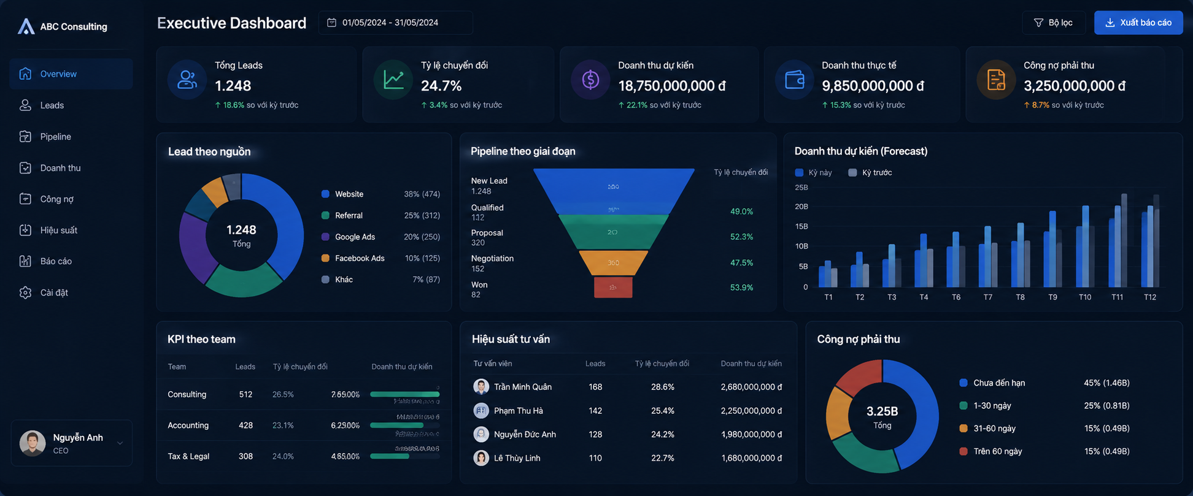Click the filter funnel icon beside Bộ lọc
The height and width of the screenshot is (496, 1193).
[x=1038, y=23]
